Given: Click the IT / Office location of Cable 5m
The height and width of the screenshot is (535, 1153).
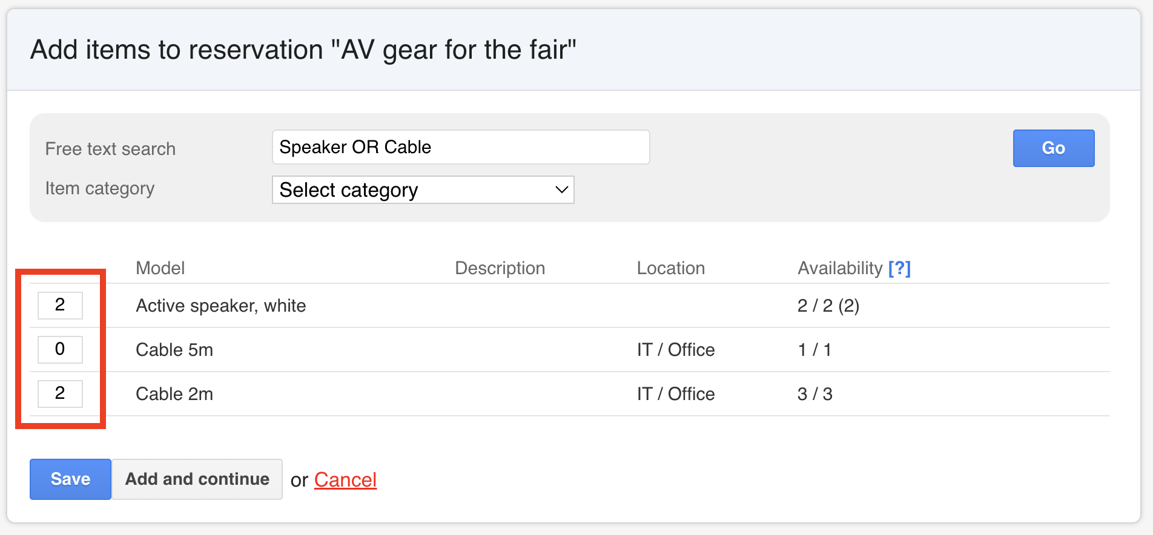Looking at the screenshot, I should click(675, 350).
